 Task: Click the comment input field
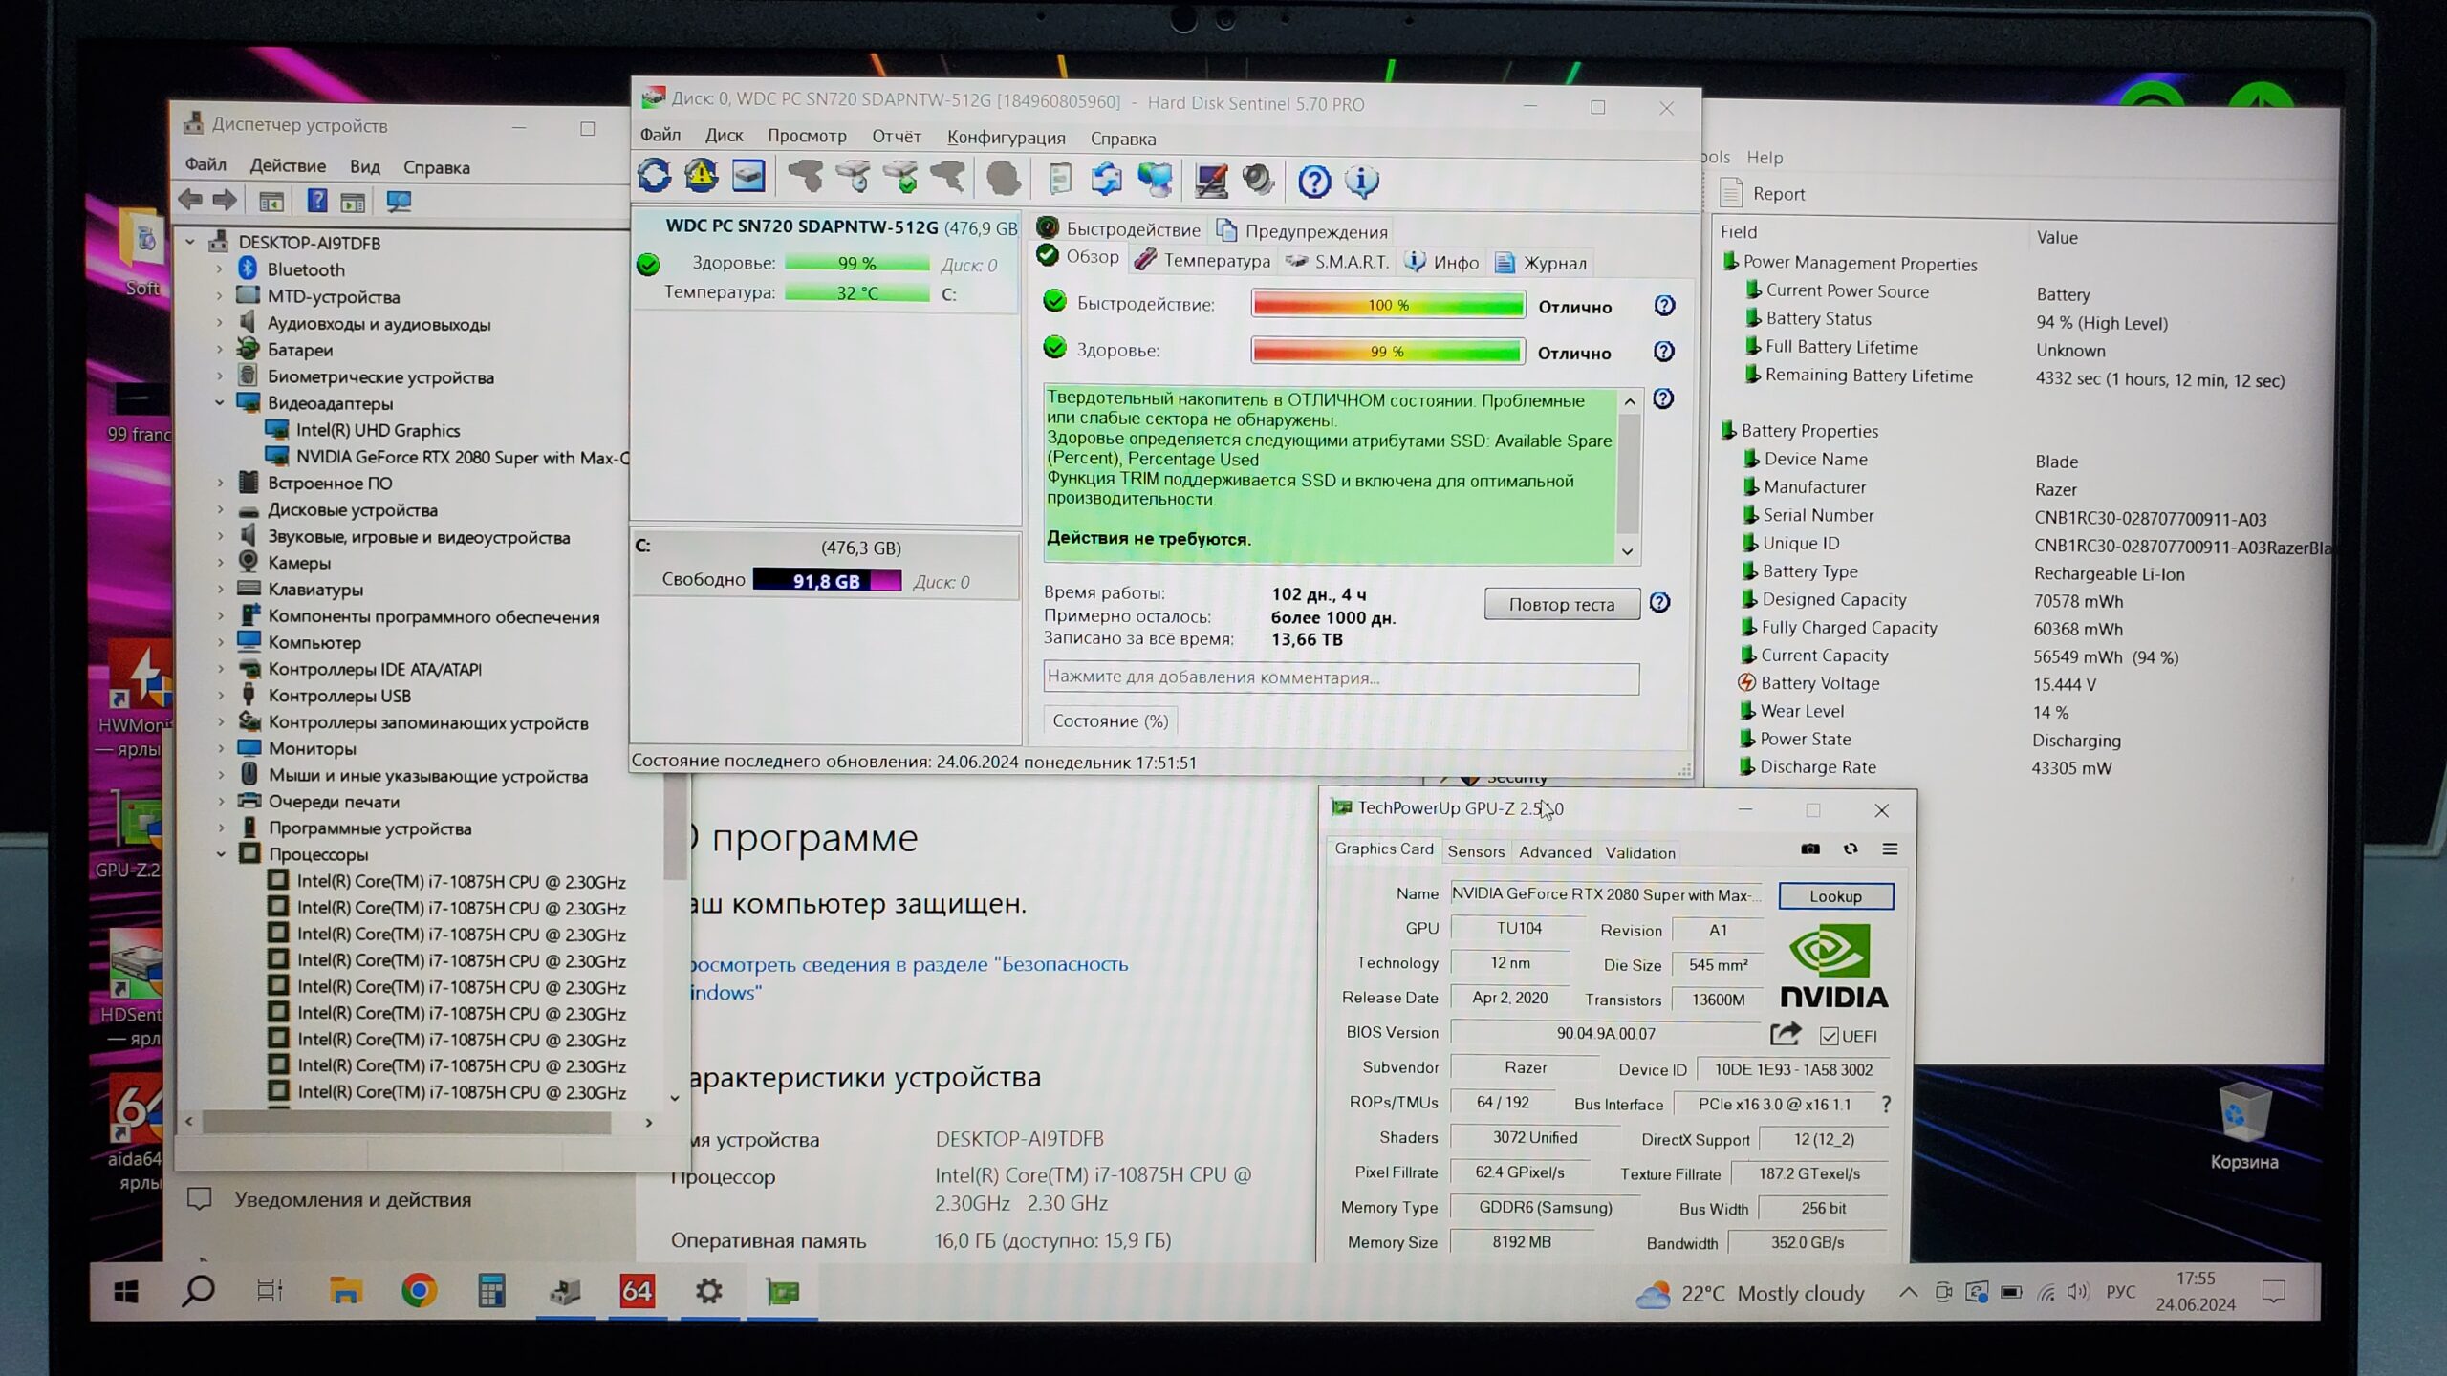[x=1340, y=677]
